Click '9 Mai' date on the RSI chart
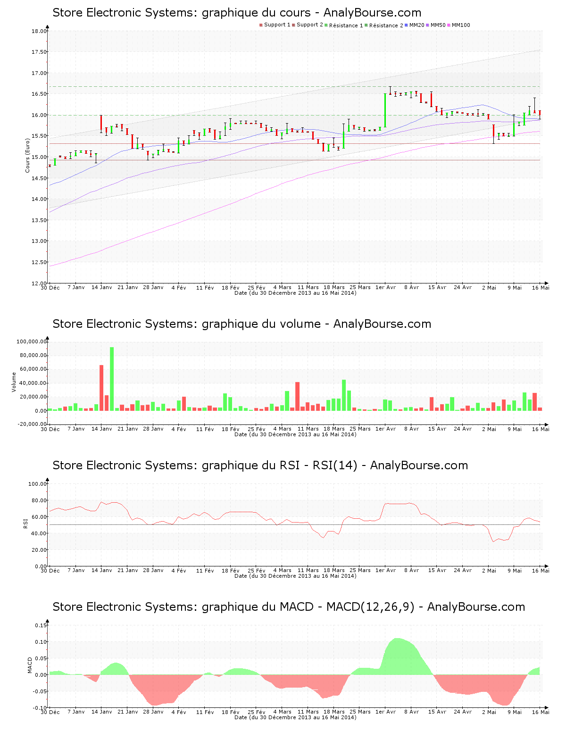 [515, 570]
